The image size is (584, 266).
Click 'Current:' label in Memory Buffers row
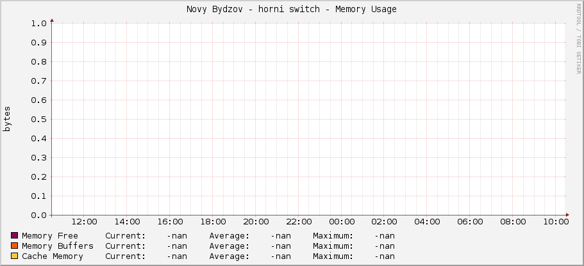126,246
